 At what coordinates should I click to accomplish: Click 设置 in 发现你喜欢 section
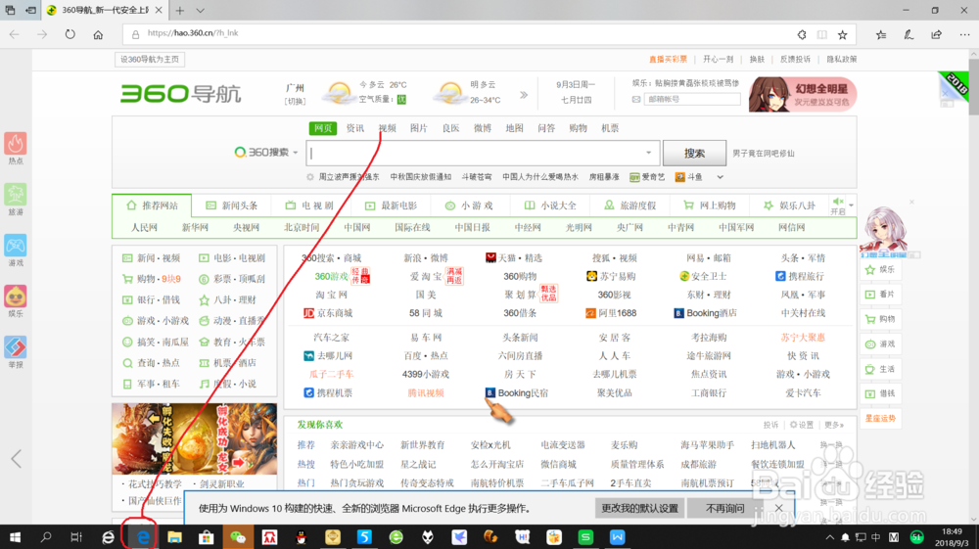802,425
